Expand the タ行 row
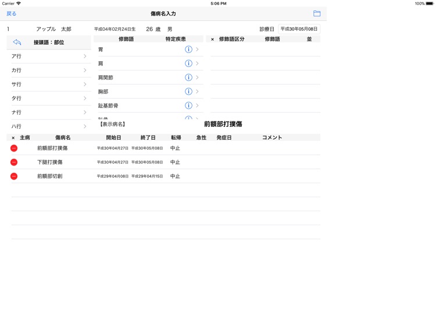 [x=49, y=98]
